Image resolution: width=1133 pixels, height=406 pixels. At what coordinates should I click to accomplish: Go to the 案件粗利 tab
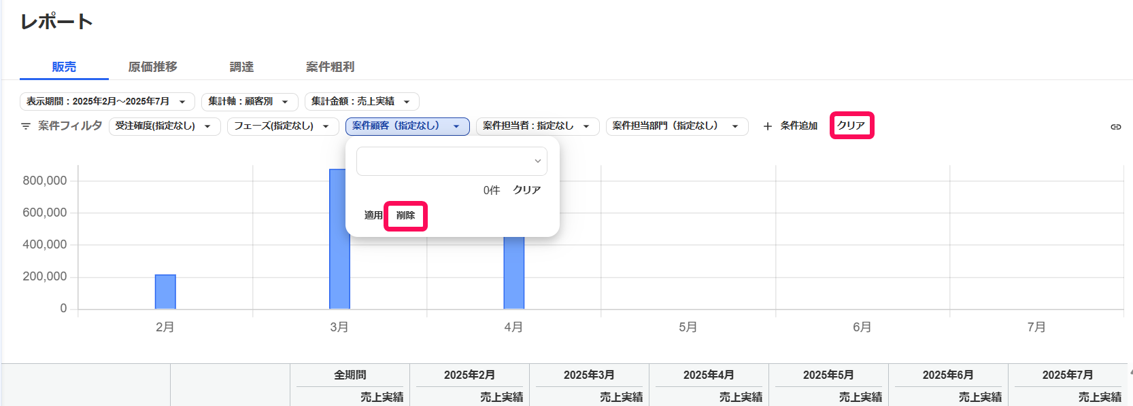331,67
